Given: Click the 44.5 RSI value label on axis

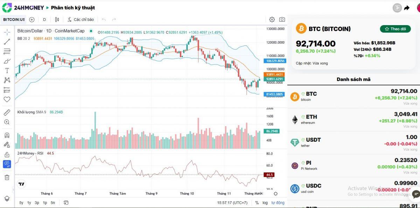Looking at the screenshot, I should coord(269,174).
